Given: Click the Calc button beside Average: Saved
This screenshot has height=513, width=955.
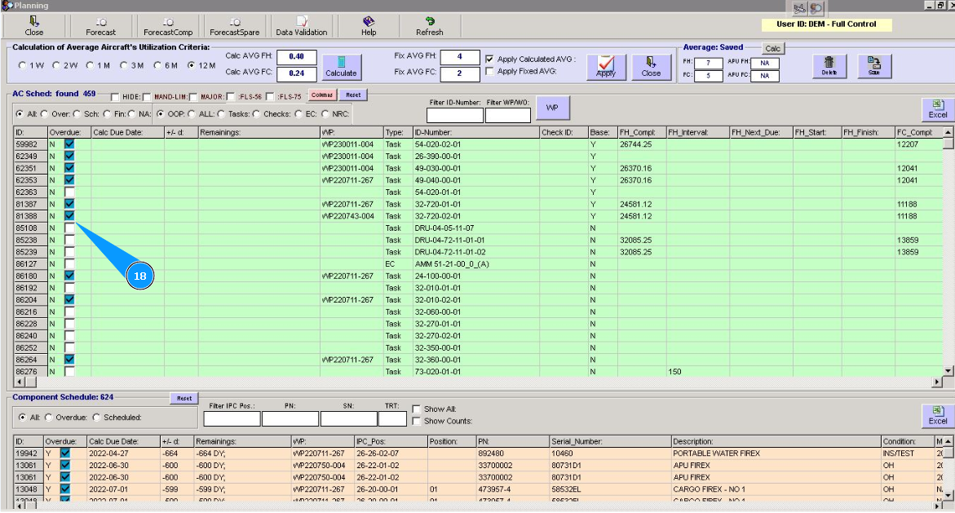Looking at the screenshot, I should point(772,49).
